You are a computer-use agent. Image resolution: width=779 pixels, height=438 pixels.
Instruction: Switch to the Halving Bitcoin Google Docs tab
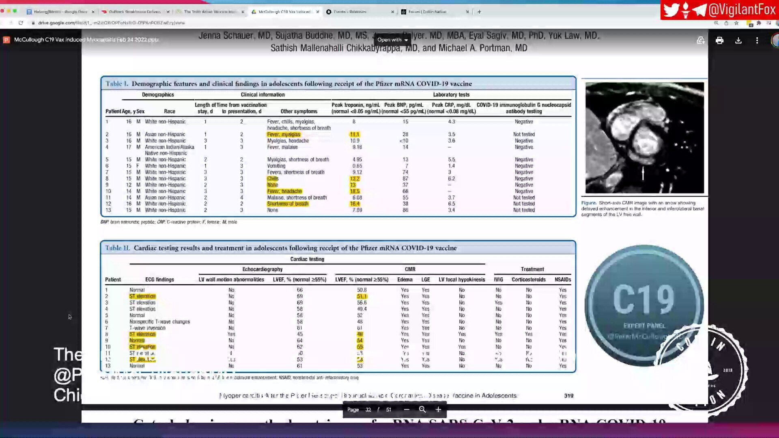coord(60,12)
